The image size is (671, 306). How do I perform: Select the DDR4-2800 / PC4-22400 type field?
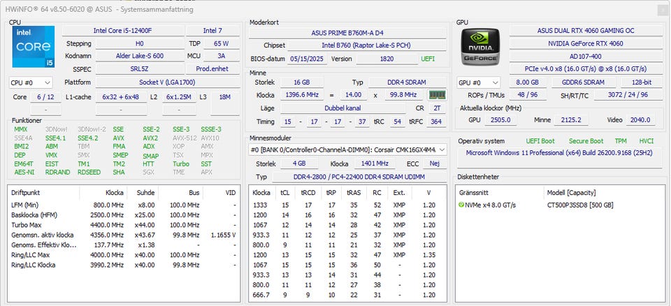pos(359,177)
